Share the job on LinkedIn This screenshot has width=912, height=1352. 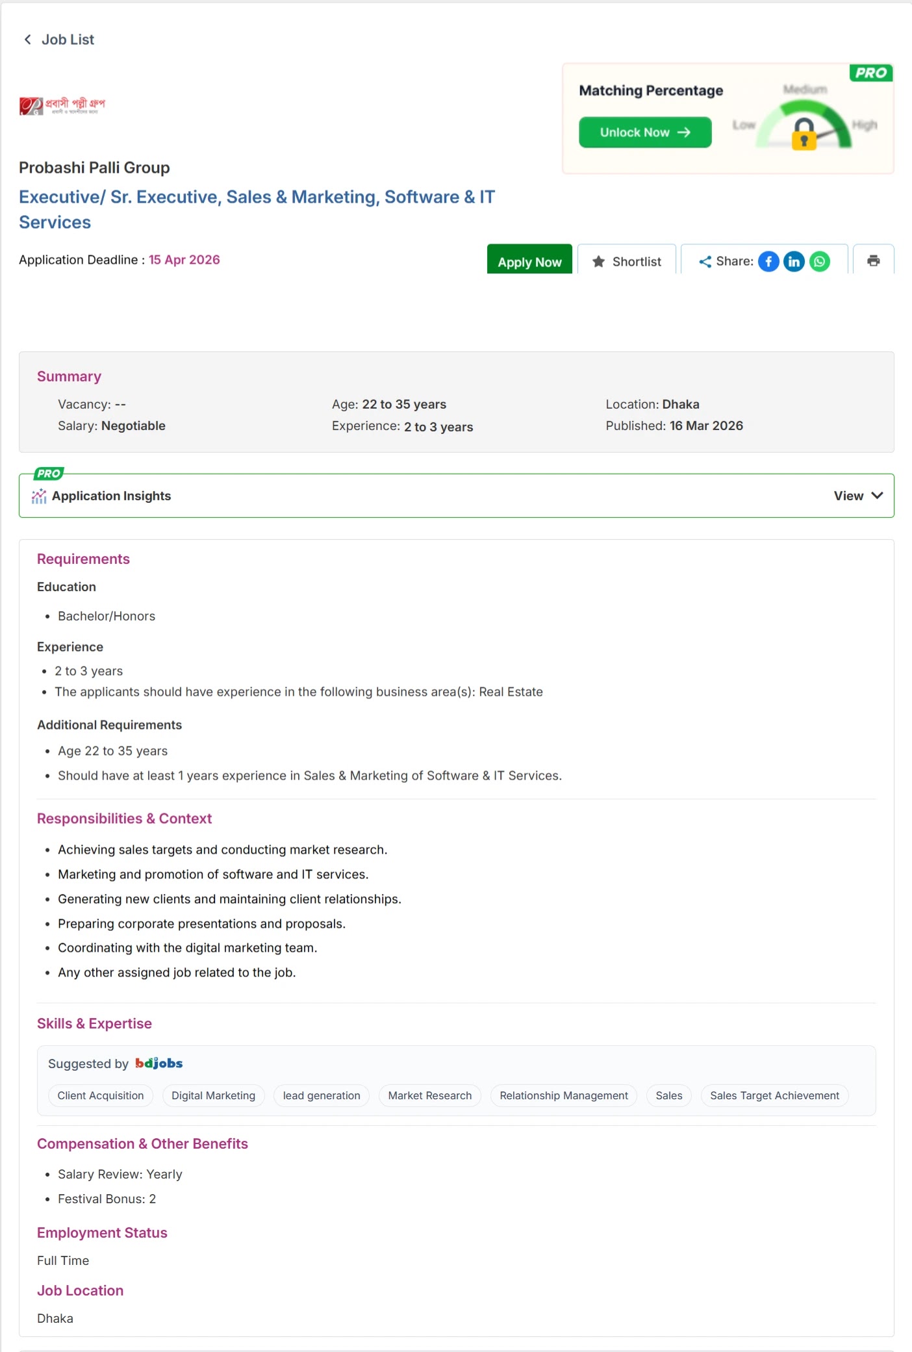pos(794,261)
